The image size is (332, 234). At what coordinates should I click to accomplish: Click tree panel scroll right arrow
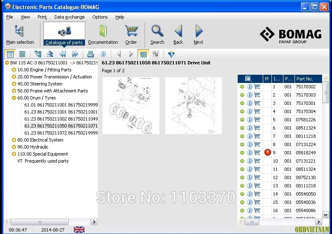click(94, 222)
